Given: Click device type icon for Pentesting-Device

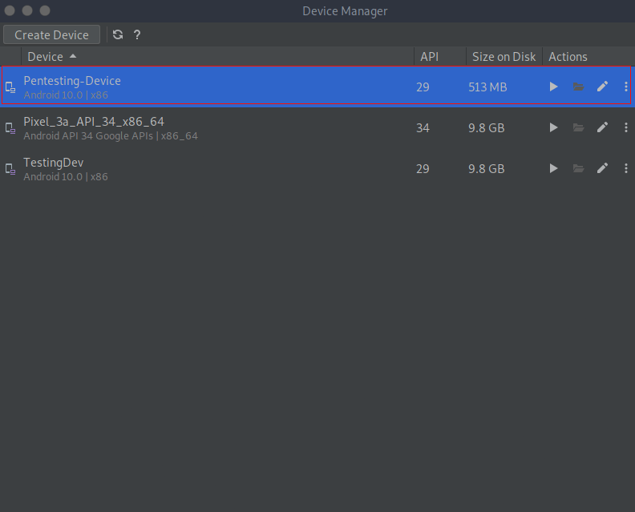Looking at the screenshot, I should click(10, 87).
